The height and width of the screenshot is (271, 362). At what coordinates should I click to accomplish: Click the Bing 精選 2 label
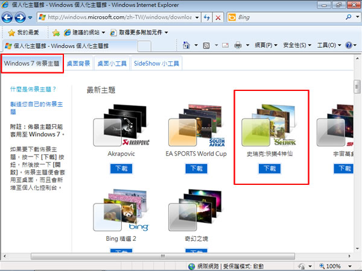click(x=121, y=238)
